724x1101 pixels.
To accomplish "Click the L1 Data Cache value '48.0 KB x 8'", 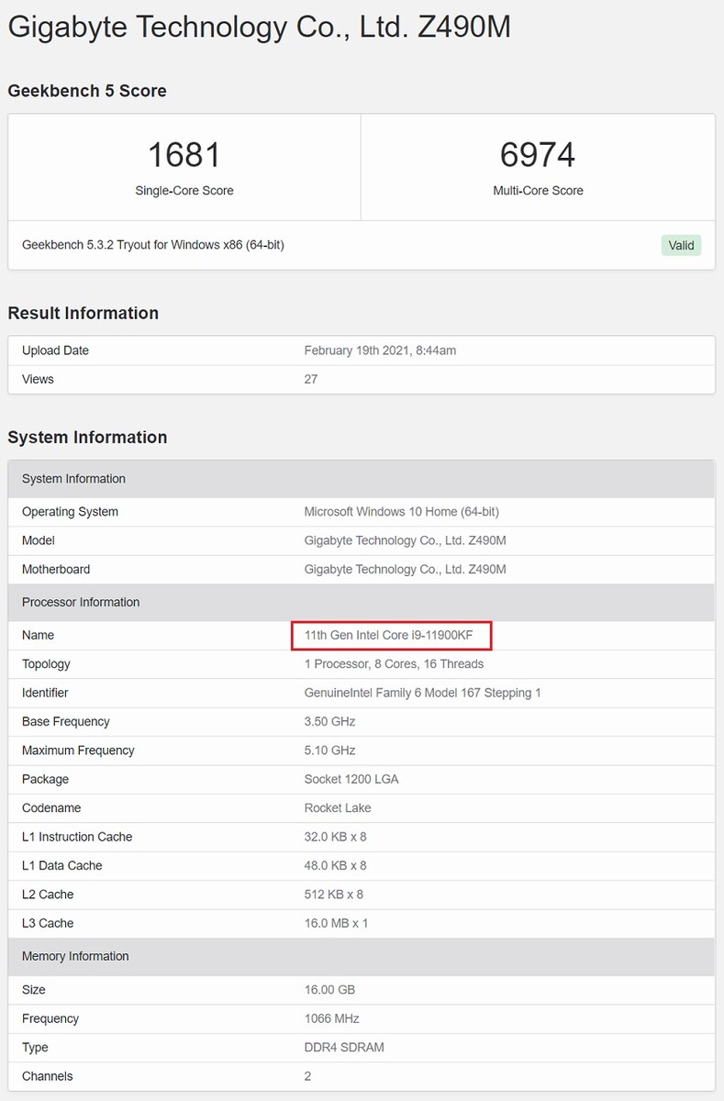I will [336, 865].
